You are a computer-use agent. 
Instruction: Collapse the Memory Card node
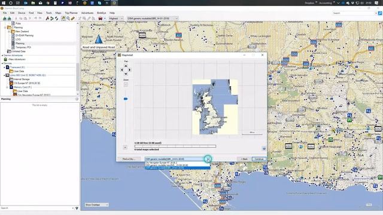[x=7, y=87]
